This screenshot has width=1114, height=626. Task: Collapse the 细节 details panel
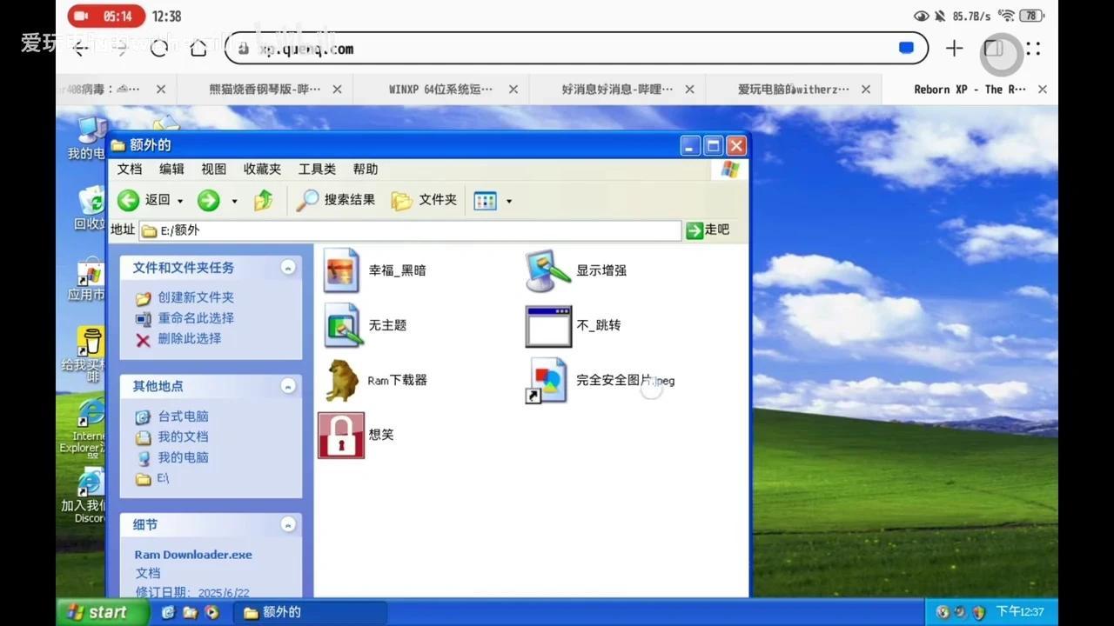coord(288,524)
